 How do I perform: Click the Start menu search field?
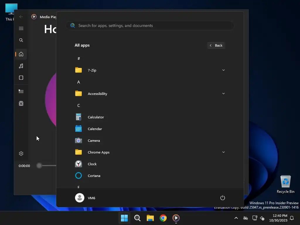pos(150,25)
